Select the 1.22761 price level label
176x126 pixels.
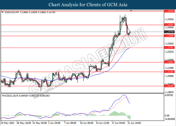click(169, 48)
